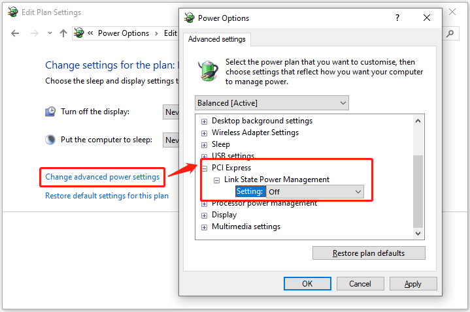Viewport: 470px width, 312px height.
Task: Click the Turn off the display monitor icon
Action: (x=50, y=112)
